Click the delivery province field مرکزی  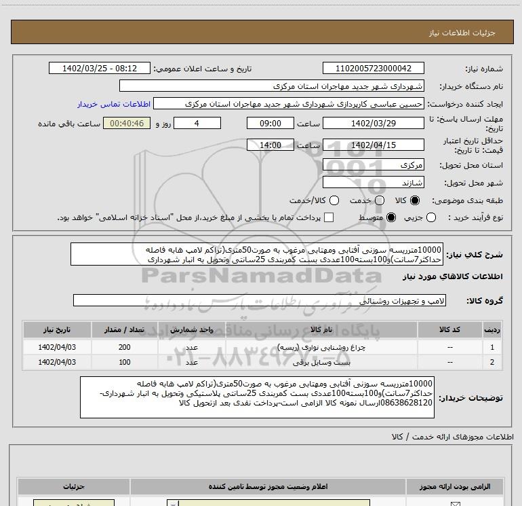373,165
